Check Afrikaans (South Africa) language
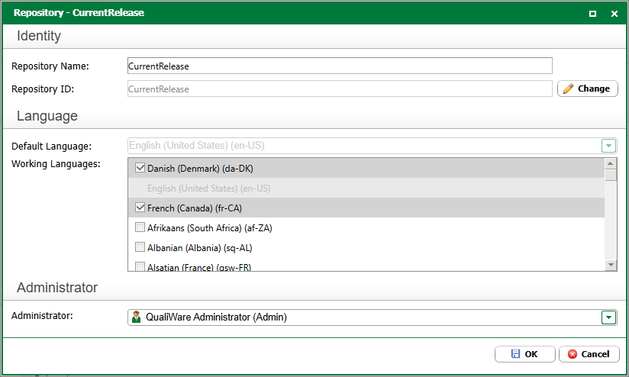Screen dimensions: 629x377 coord(140,227)
